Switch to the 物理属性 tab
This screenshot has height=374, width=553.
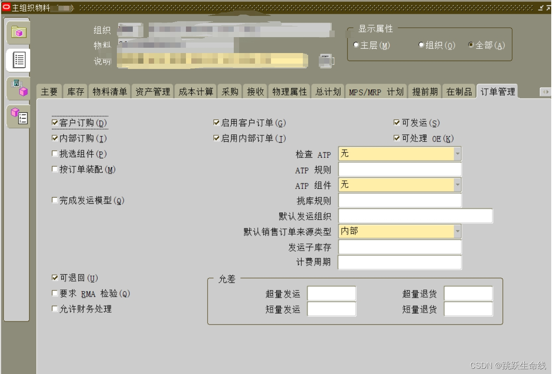pyautogui.click(x=290, y=91)
